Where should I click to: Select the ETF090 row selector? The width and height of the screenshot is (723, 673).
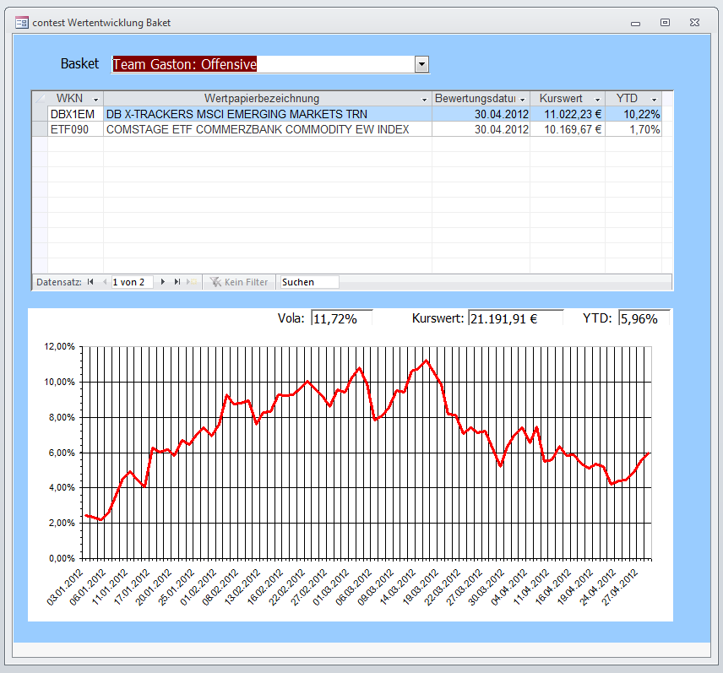(x=39, y=129)
